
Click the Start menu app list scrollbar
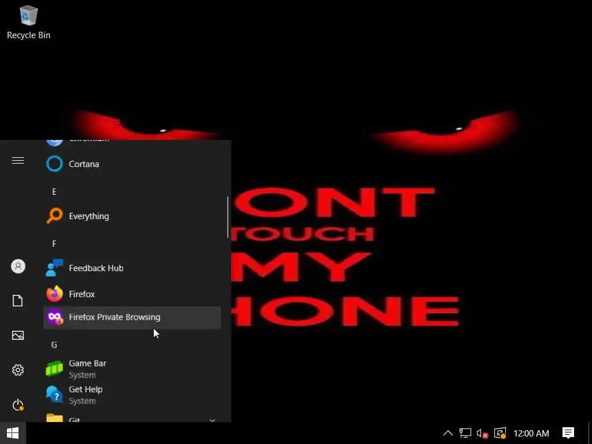click(x=228, y=217)
